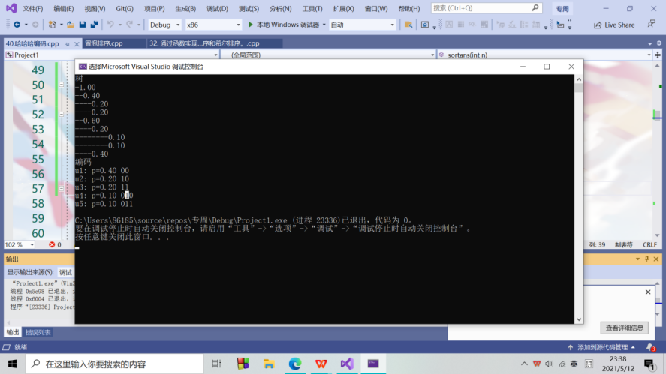Open the sortans(int n) member dropdown
The image size is (666, 374).
pyautogui.click(x=545, y=55)
